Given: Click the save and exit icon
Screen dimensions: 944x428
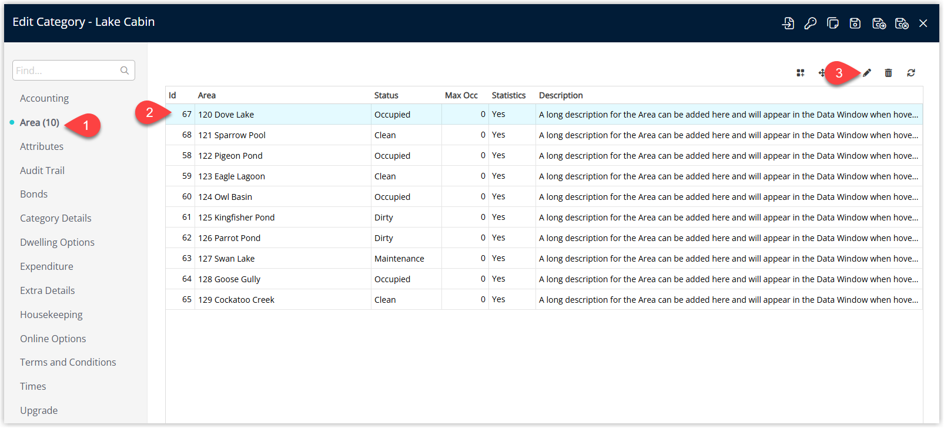Looking at the screenshot, I should click(902, 23).
